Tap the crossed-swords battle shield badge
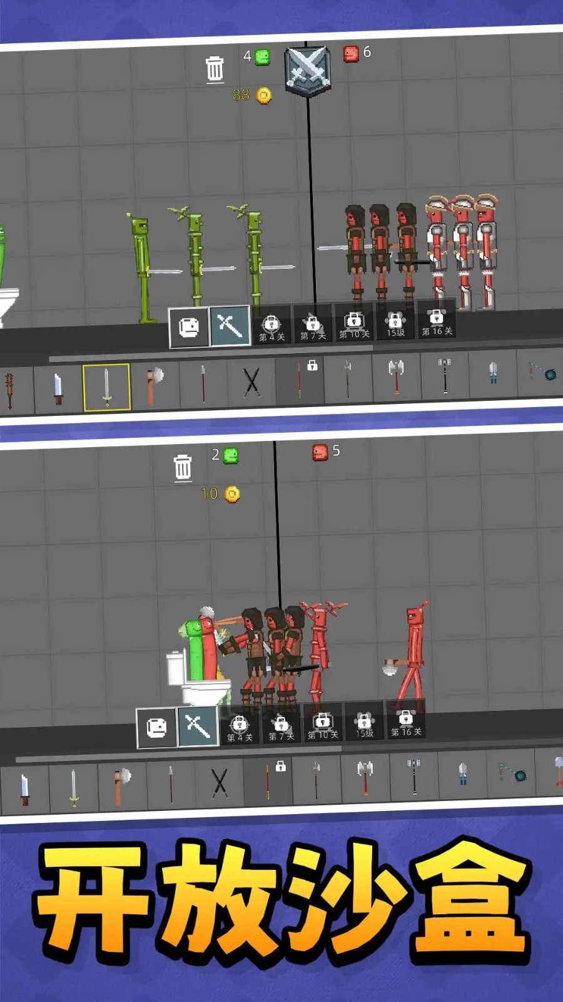The image size is (563, 1002). coord(307,70)
